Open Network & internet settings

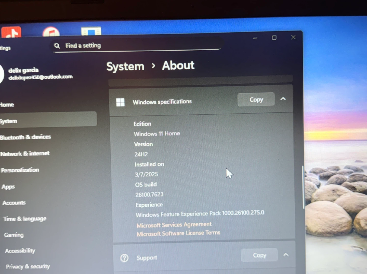point(25,154)
